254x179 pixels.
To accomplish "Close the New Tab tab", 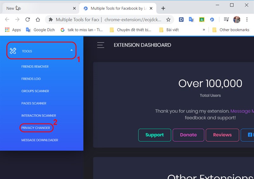I will click(x=74, y=8).
